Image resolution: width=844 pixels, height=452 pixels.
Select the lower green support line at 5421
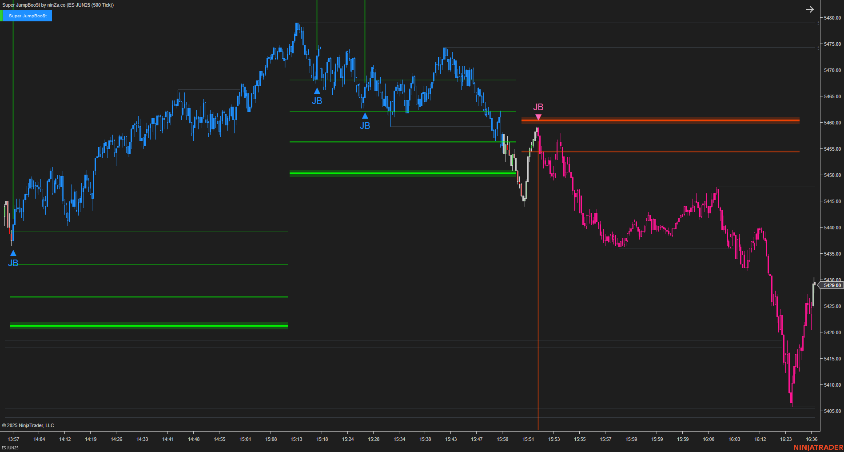[147, 325]
